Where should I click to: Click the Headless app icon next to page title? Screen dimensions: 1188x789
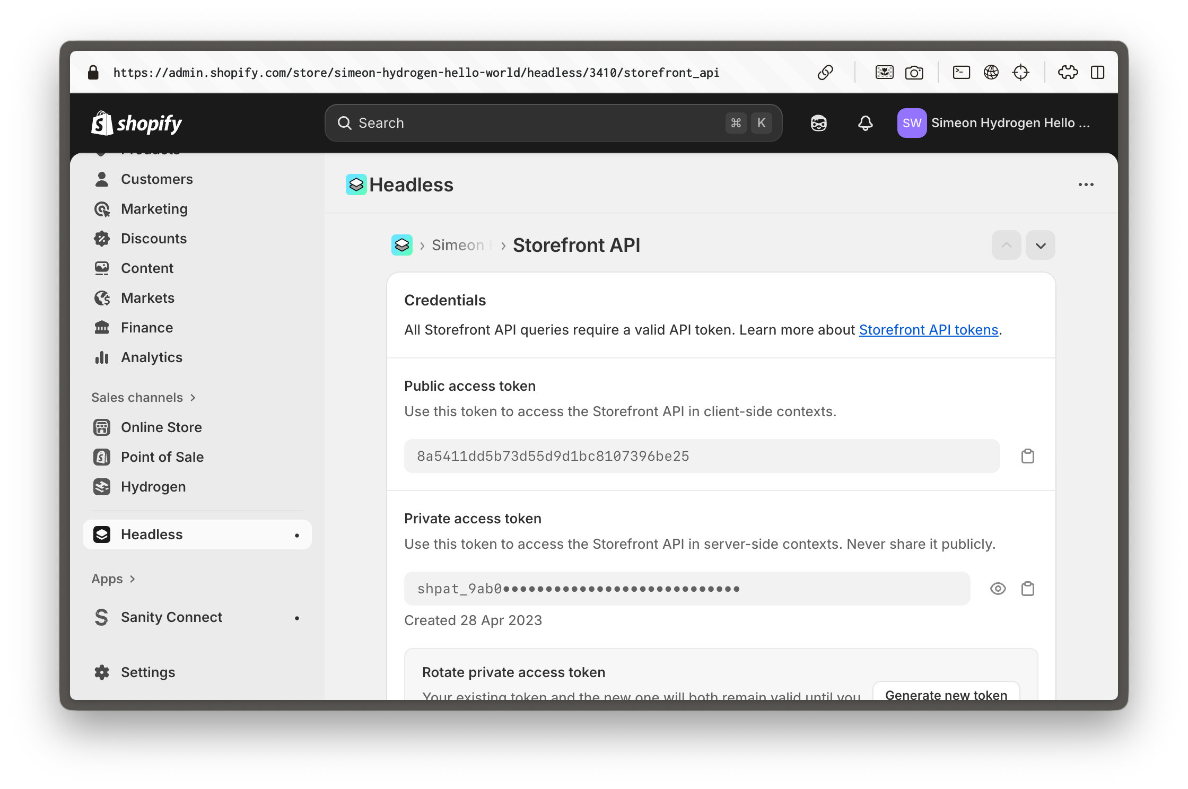pyautogui.click(x=356, y=185)
